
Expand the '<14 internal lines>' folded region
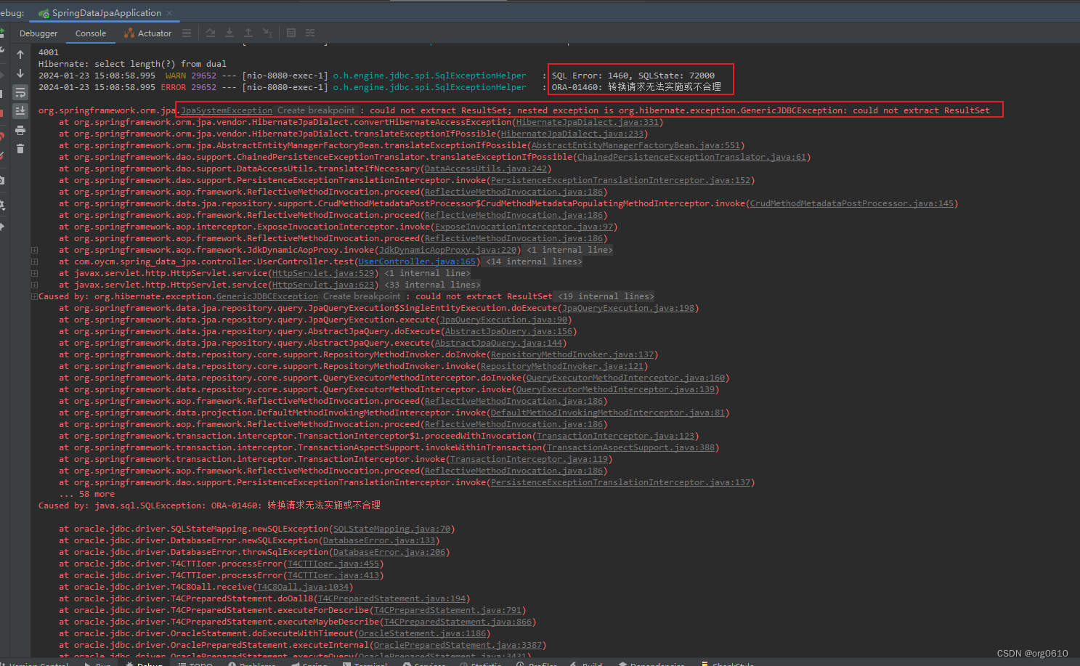pyautogui.click(x=534, y=261)
